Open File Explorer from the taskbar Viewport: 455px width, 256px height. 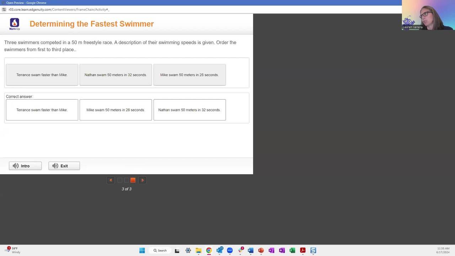[x=198, y=250]
